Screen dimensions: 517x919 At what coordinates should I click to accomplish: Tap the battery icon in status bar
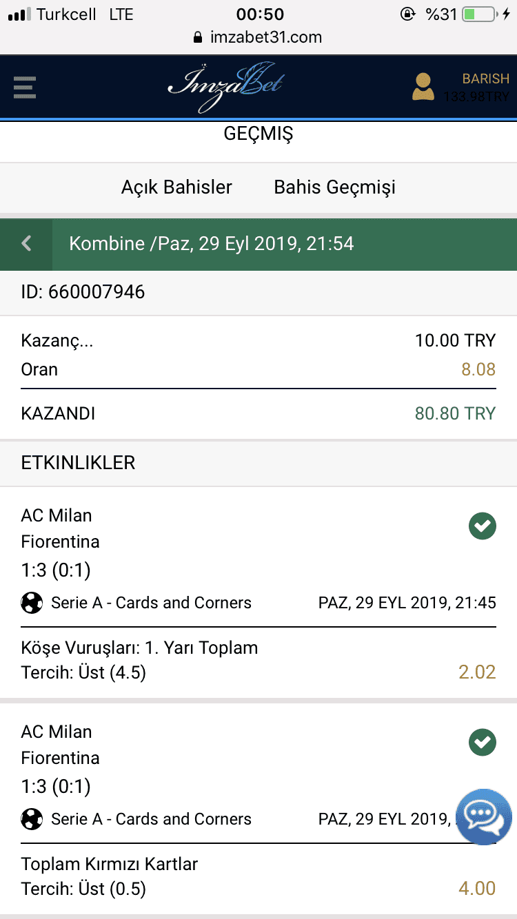(x=480, y=14)
